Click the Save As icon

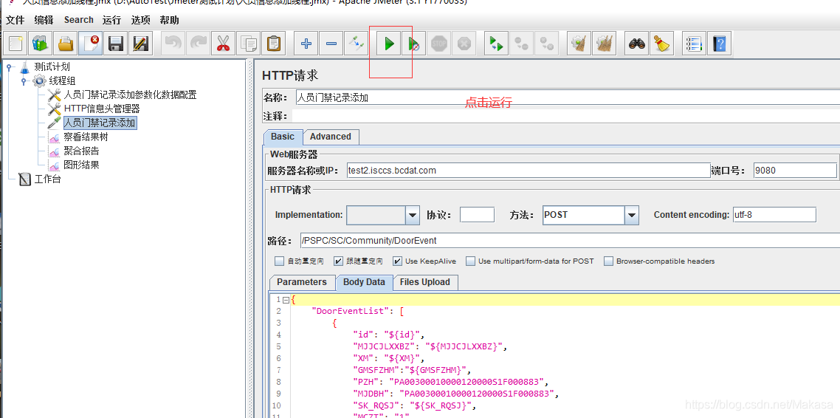click(x=140, y=44)
